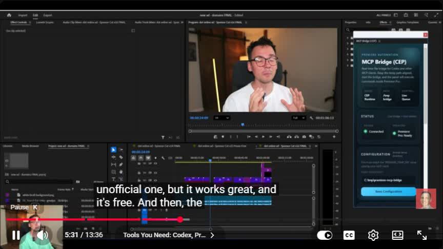
Task: Close the MCP Bridge floating window
Action: (425, 35)
